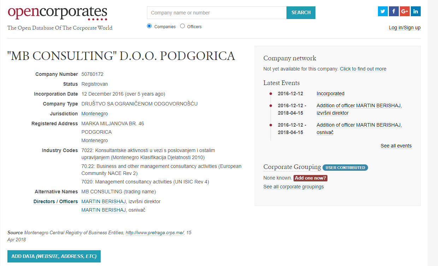Click MARKA MILJANOVA BR. 46 address line
Image resolution: width=438 pixels, height=266 pixels.
point(113,123)
